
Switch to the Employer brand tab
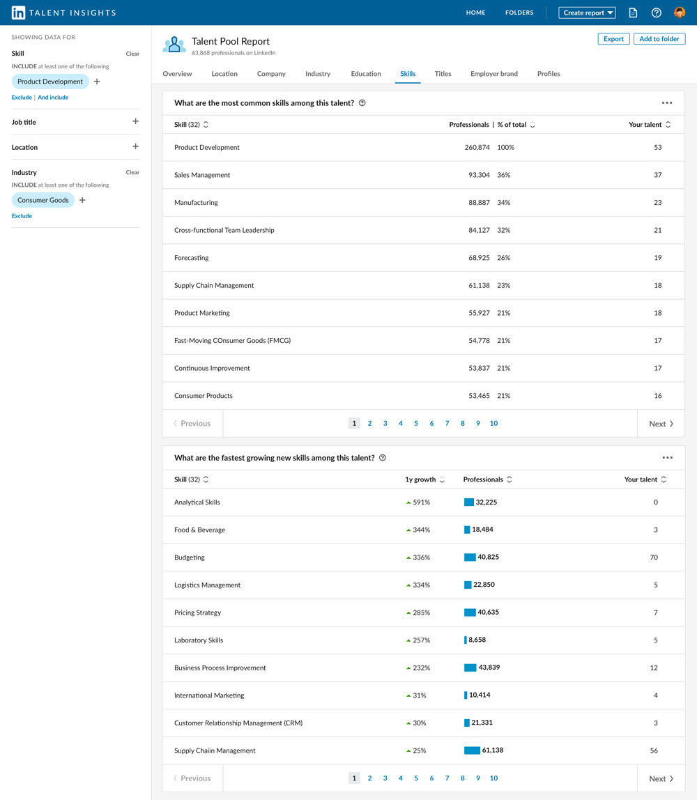click(493, 74)
